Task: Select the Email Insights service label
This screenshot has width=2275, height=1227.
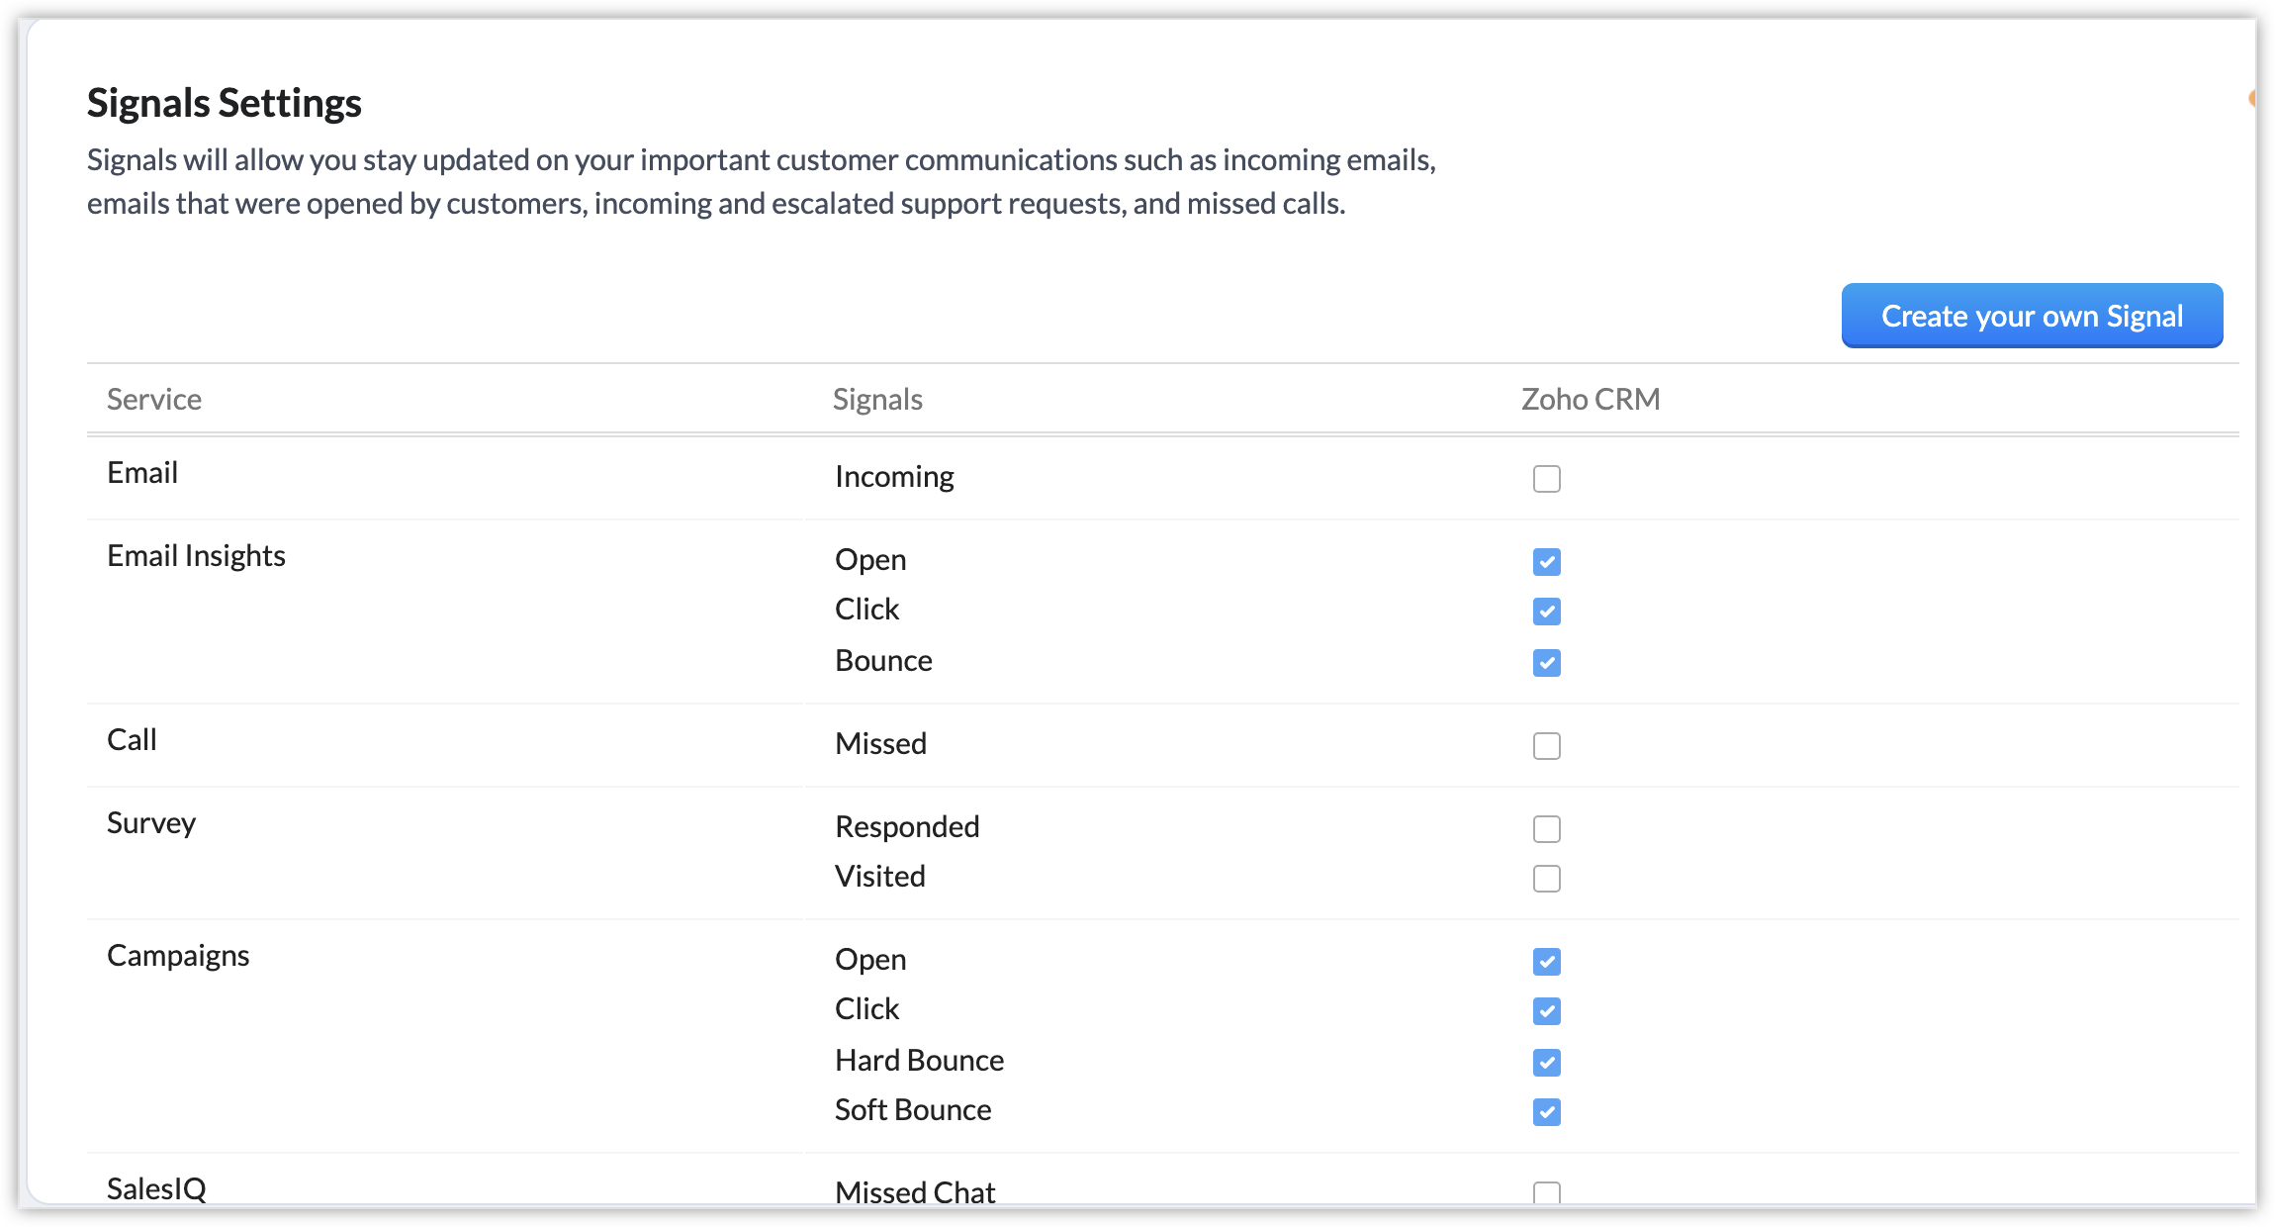Action: [x=196, y=556]
